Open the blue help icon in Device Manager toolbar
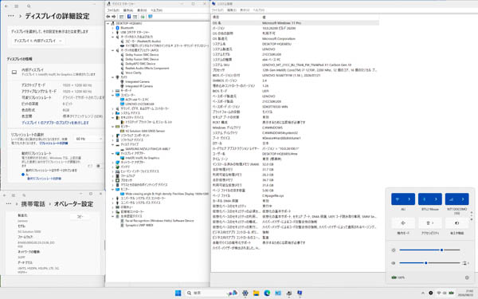This screenshot has height=299, width=478. tap(129, 17)
